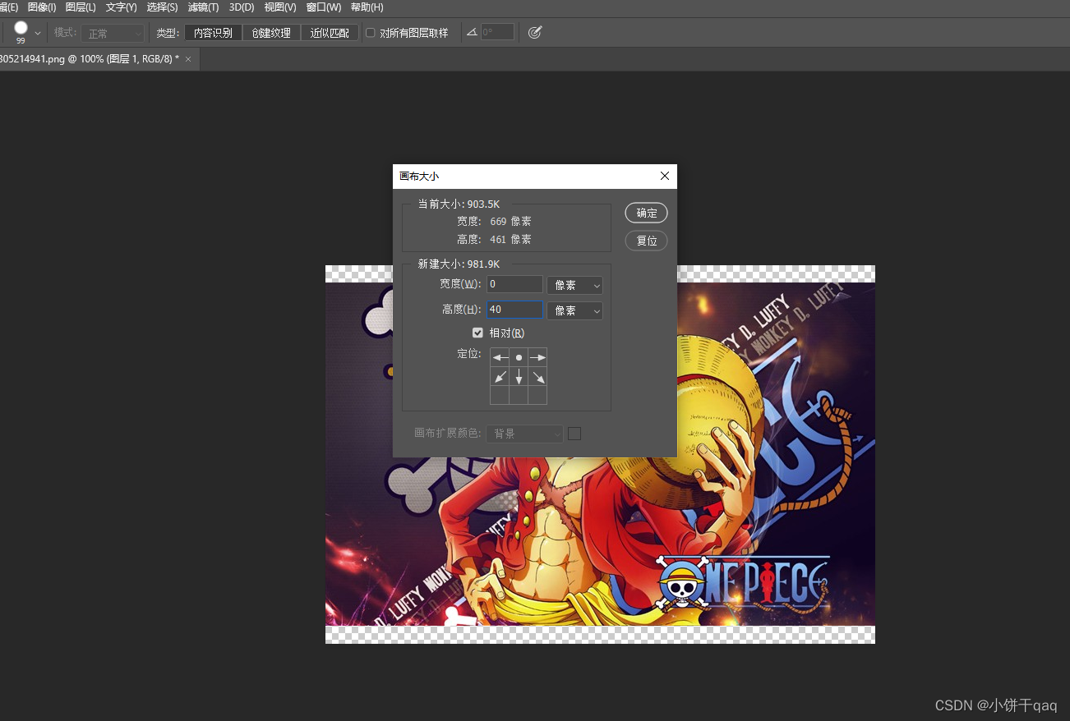The width and height of the screenshot is (1070, 721).
Task: Open the 模式 正常 blend mode dropdown
Action: tap(114, 34)
